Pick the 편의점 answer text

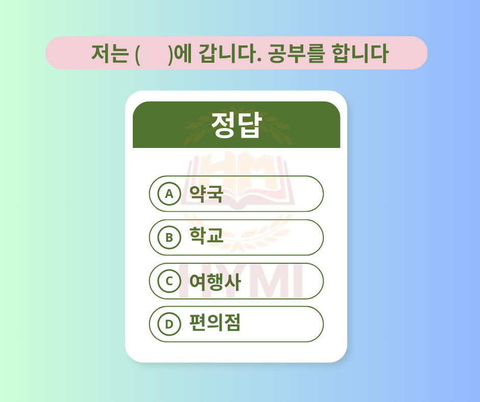215,322
